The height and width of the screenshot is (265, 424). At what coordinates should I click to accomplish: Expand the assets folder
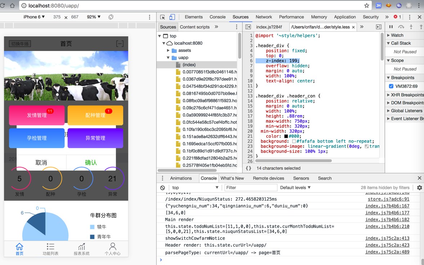coord(168,50)
